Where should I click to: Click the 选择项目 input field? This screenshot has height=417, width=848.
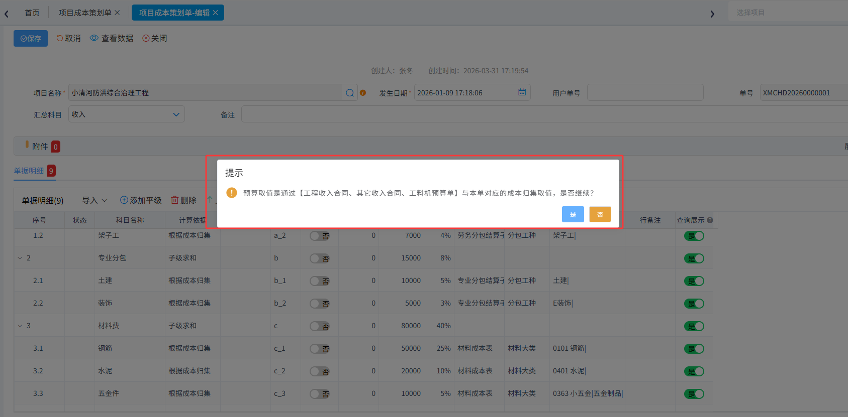pyautogui.click(x=788, y=13)
